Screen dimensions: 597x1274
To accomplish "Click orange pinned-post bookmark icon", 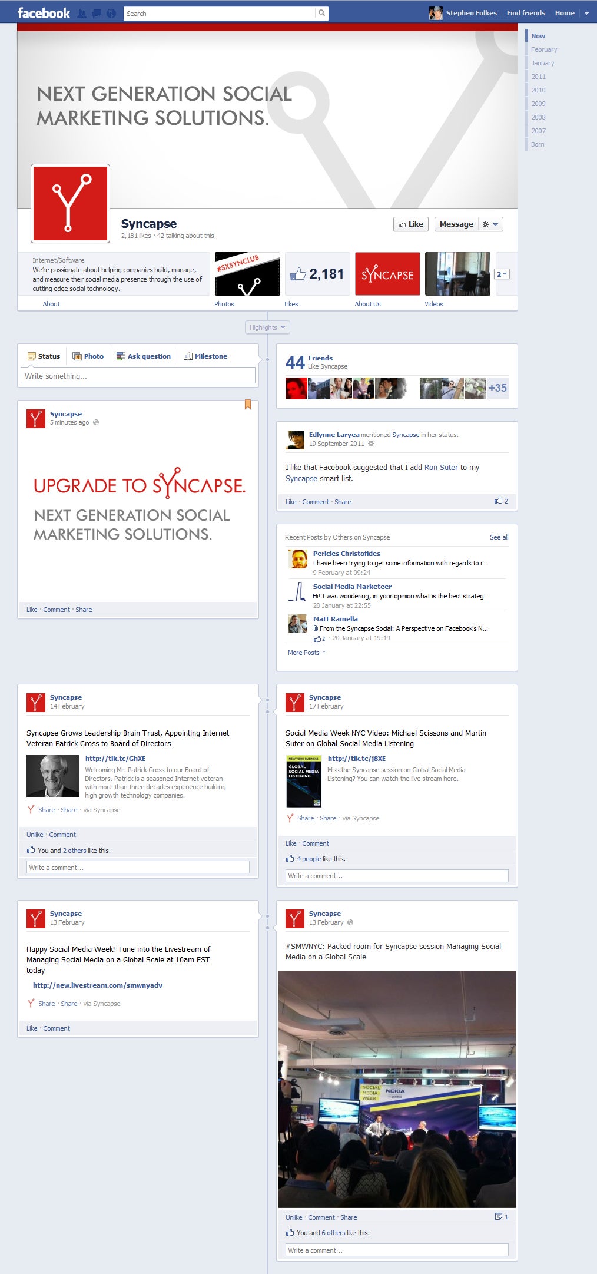I will coord(248,405).
